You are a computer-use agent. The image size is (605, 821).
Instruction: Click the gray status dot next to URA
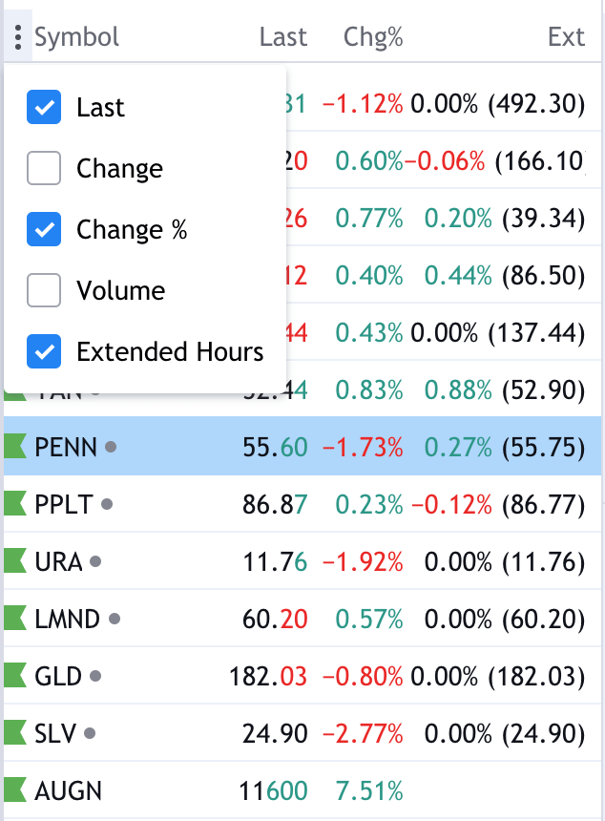[95, 562]
